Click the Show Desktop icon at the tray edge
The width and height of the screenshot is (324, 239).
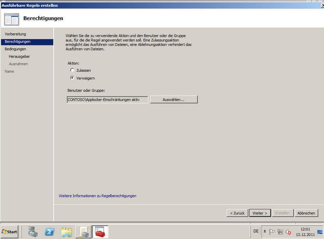click(x=320, y=232)
